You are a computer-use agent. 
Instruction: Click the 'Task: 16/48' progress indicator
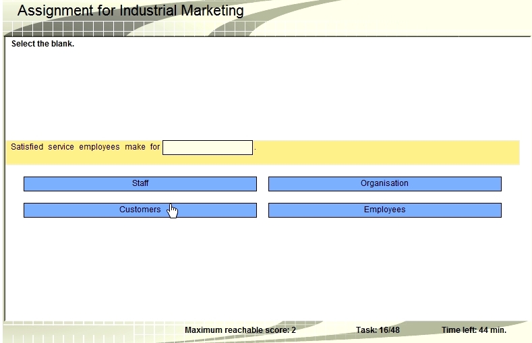tap(378, 330)
